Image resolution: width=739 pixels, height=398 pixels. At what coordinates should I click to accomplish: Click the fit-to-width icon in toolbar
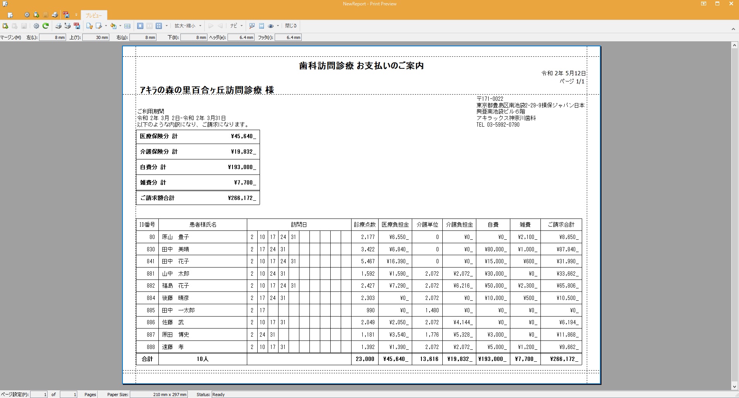click(127, 26)
